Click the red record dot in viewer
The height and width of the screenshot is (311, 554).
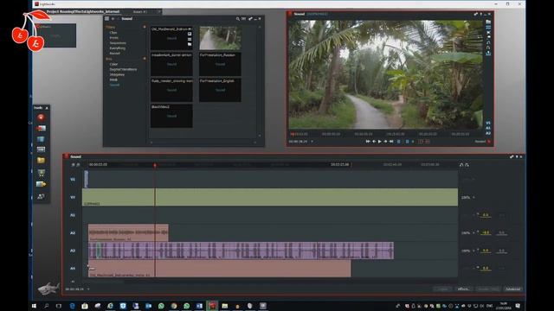pos(489,142)
